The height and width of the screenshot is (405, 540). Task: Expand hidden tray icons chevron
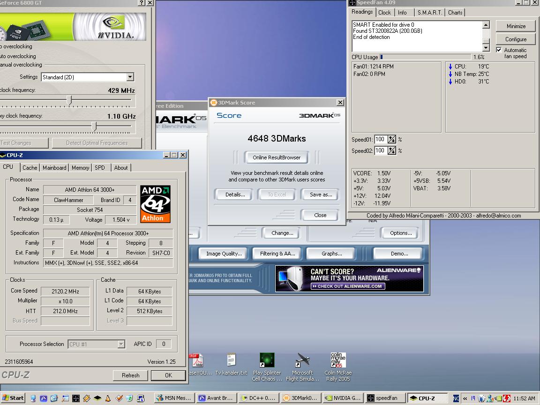(x=465, y=398)
